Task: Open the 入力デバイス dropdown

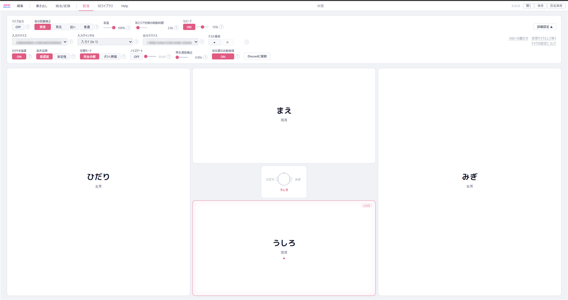Action: click(40, 42)
